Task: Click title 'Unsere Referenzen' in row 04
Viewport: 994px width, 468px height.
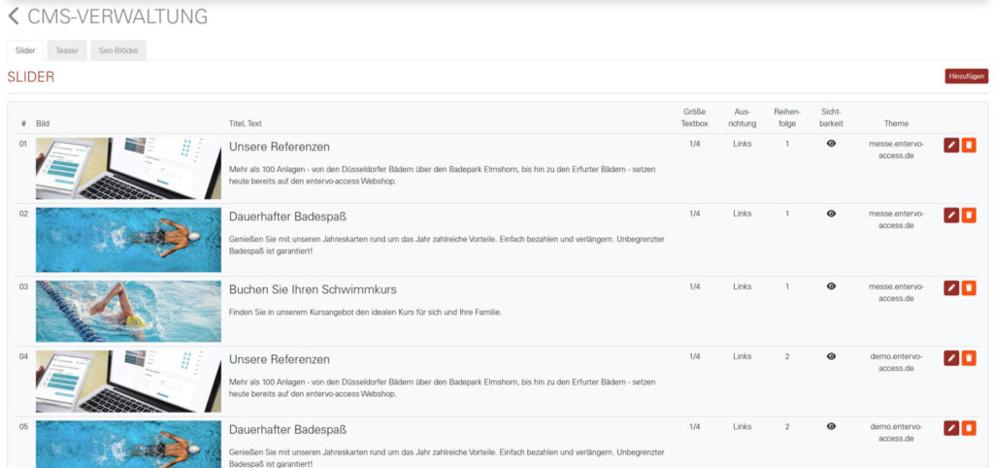Action: click(279, 359)
